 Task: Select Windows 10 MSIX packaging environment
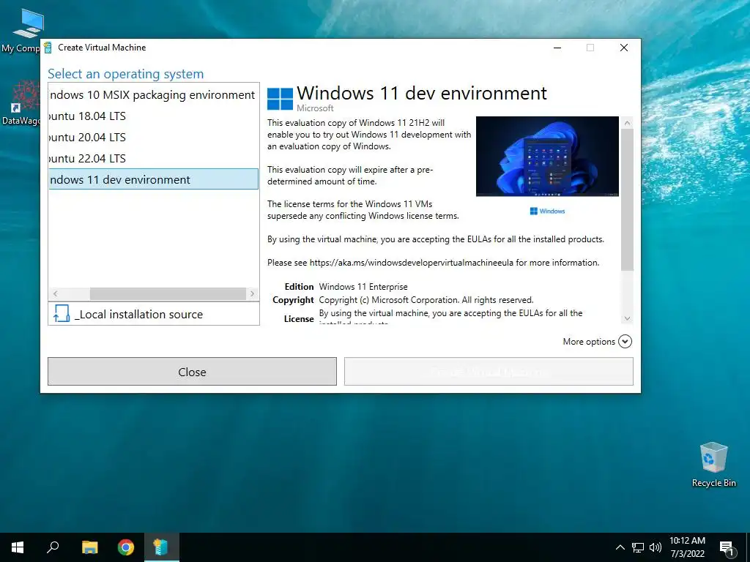tap(153, 94)
